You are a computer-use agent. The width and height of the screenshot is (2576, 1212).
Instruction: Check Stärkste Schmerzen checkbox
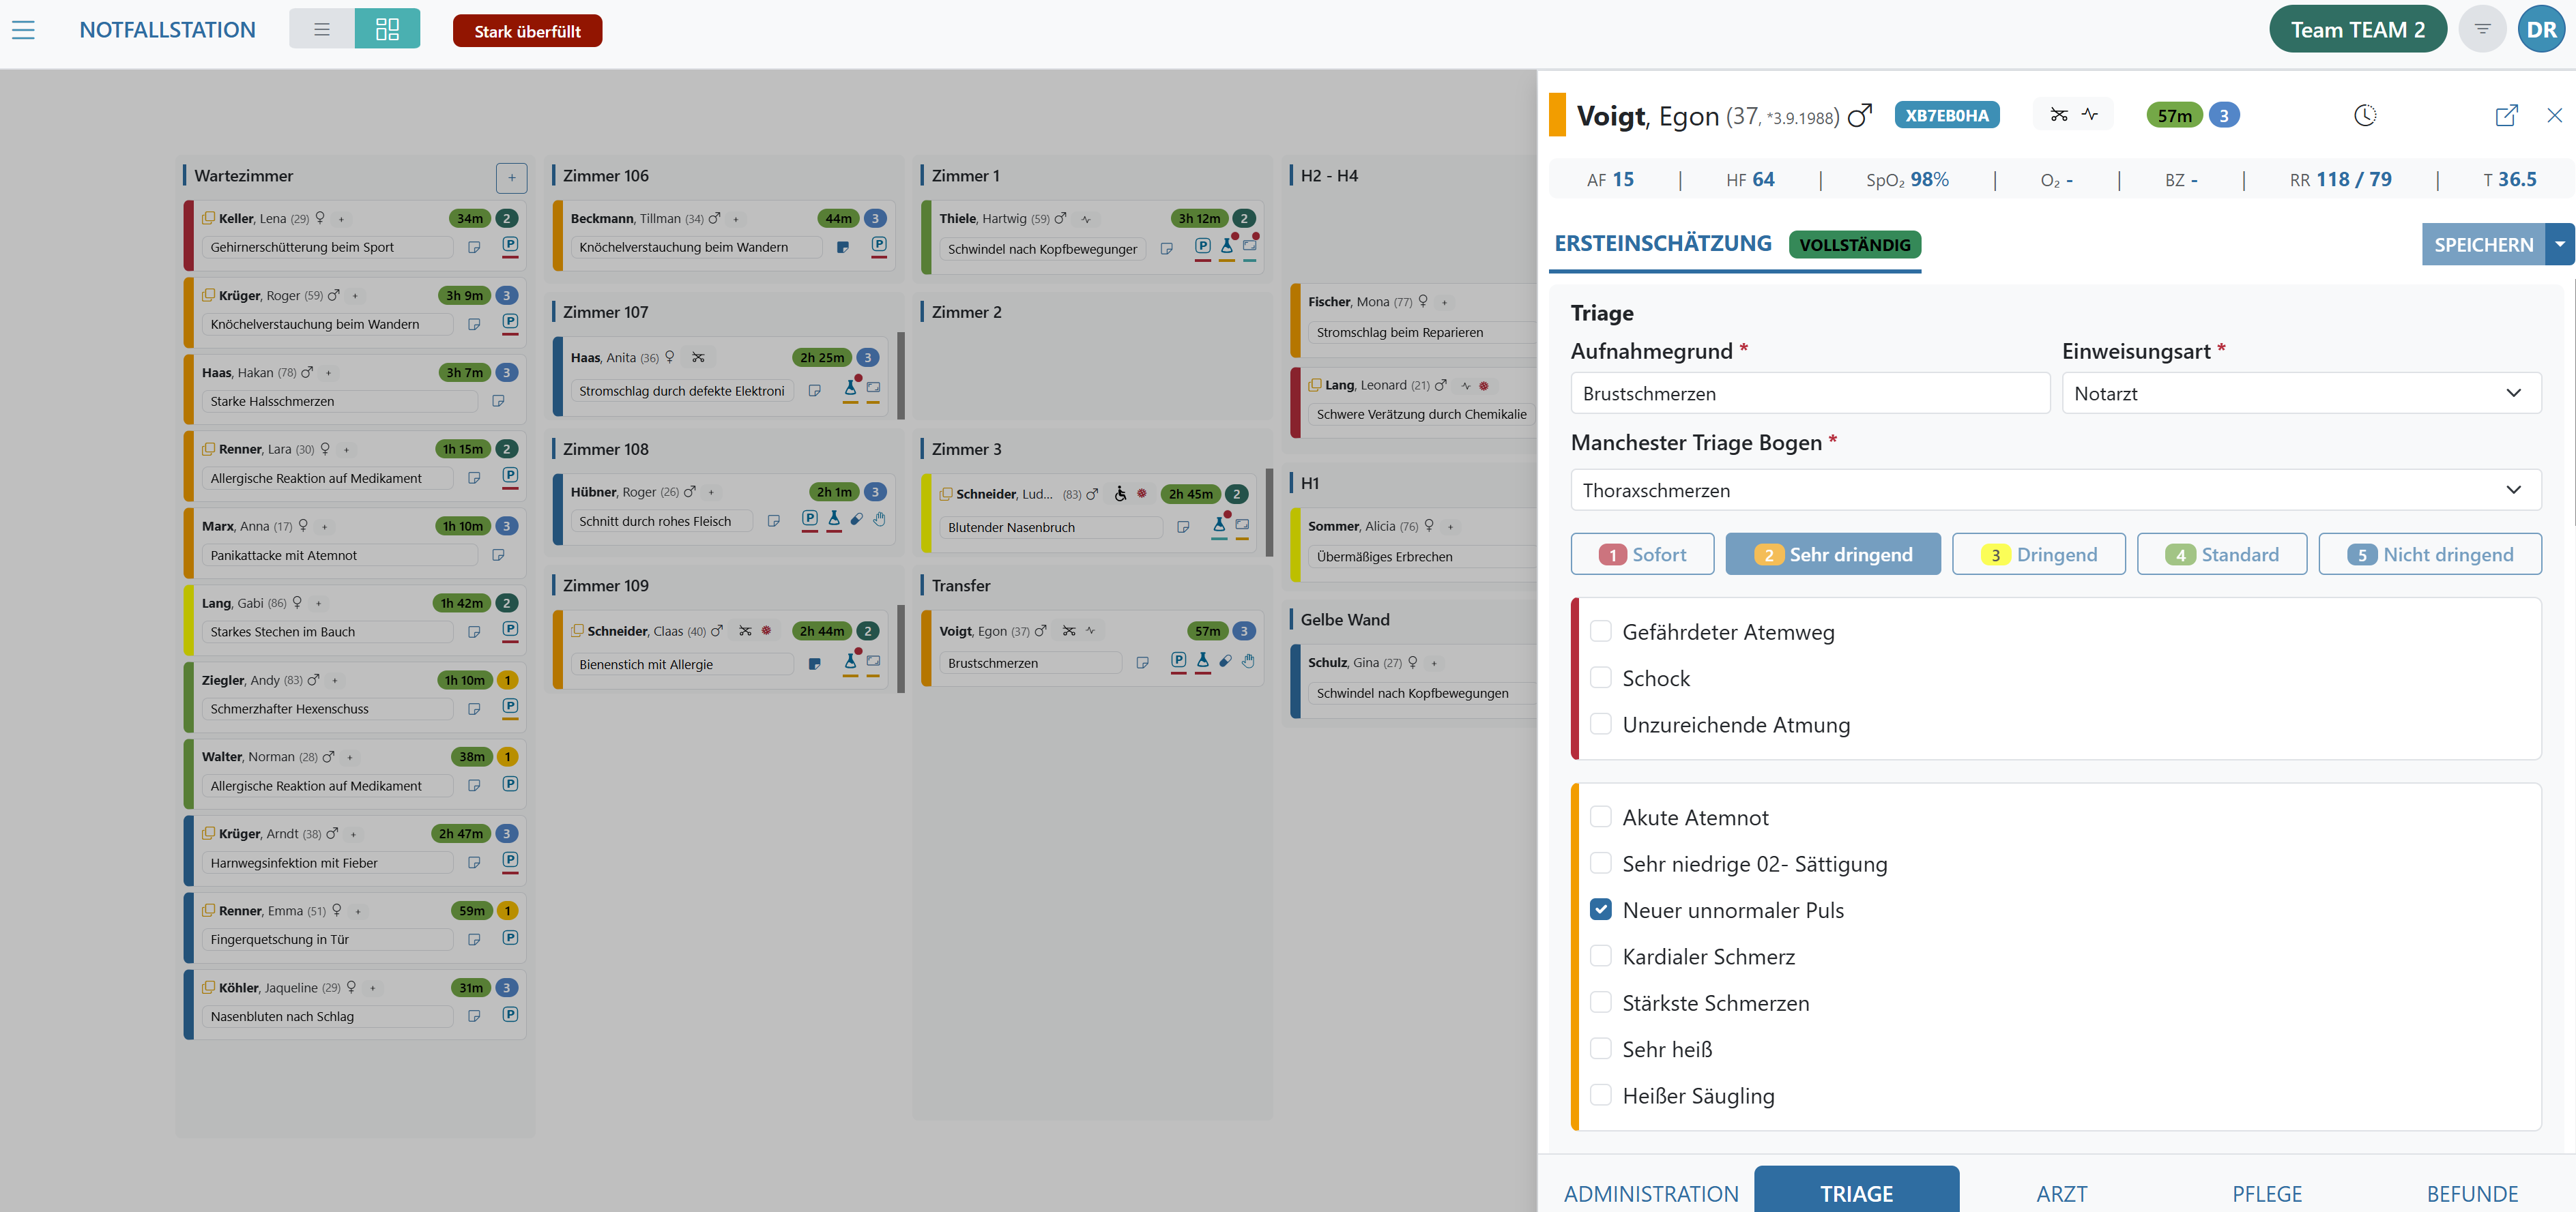click(1600, 1002)
